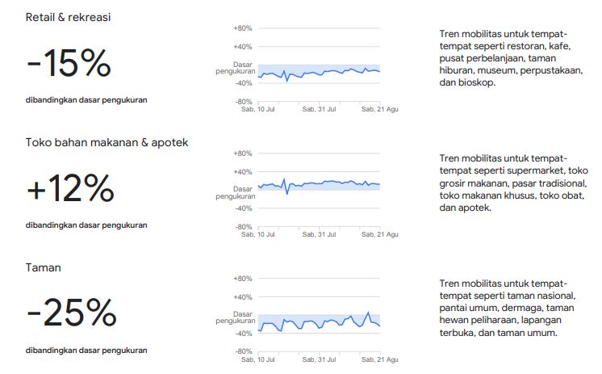The width and height of the screenshot is (602, 374).
Task: Click the supermarket, toko grosir description paragraph
Action: [x=514, y=183]
